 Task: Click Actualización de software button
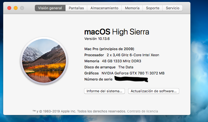[154, 91]
